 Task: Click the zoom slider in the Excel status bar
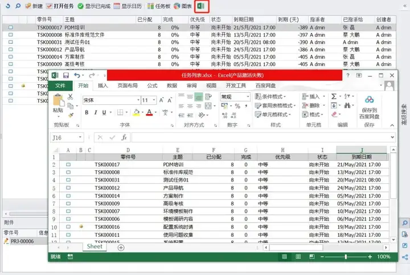coord(346,257)
